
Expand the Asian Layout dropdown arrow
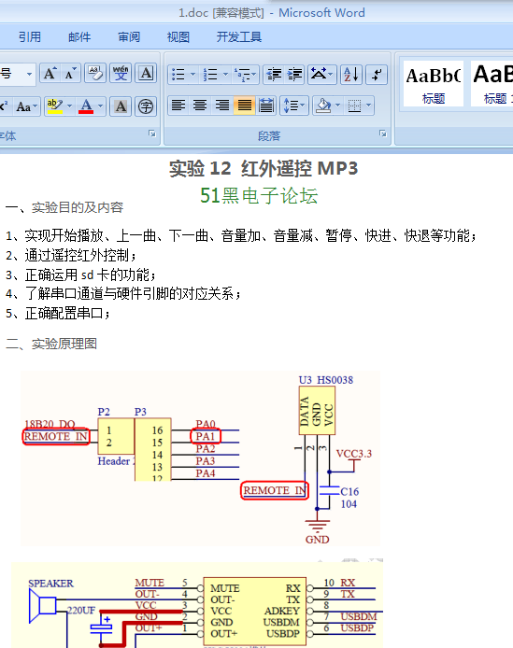331,75
